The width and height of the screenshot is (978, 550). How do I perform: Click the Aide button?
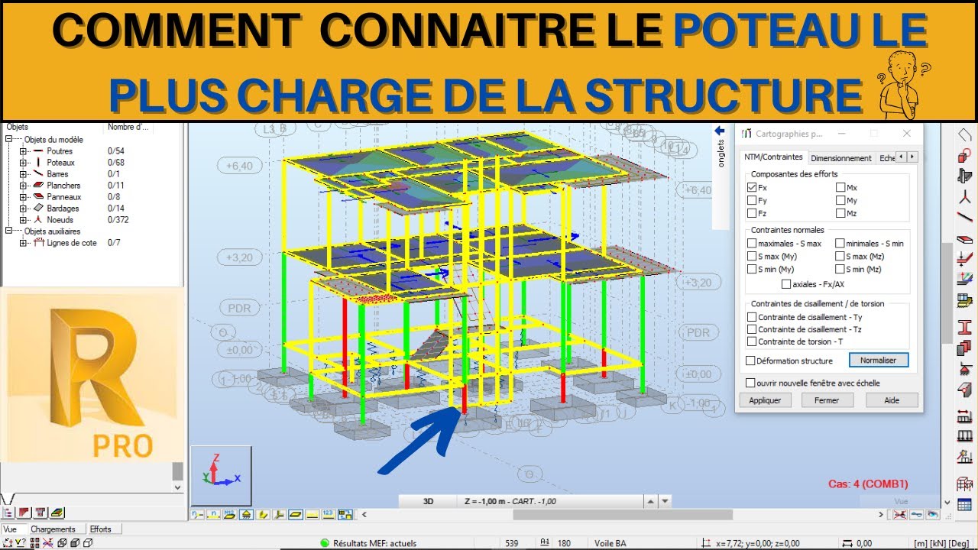tap(891, 400)
